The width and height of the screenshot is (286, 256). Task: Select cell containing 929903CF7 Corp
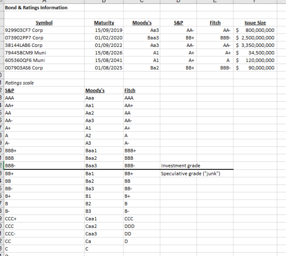click(44, 30)
